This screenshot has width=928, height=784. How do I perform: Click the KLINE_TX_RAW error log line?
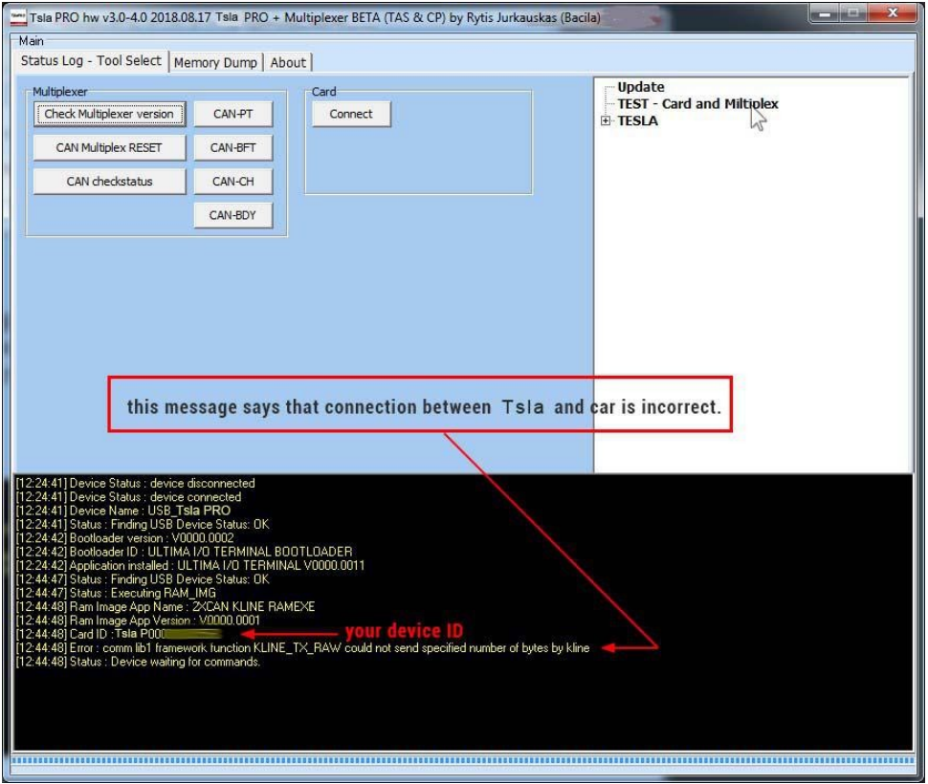coord(302,648)
